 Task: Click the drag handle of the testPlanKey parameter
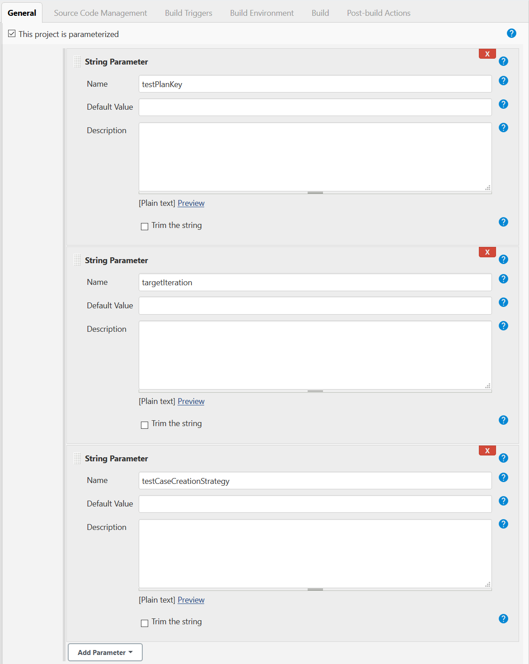(x=77, y=62)
